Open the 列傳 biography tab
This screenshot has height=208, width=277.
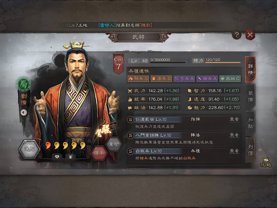point(250,150)
